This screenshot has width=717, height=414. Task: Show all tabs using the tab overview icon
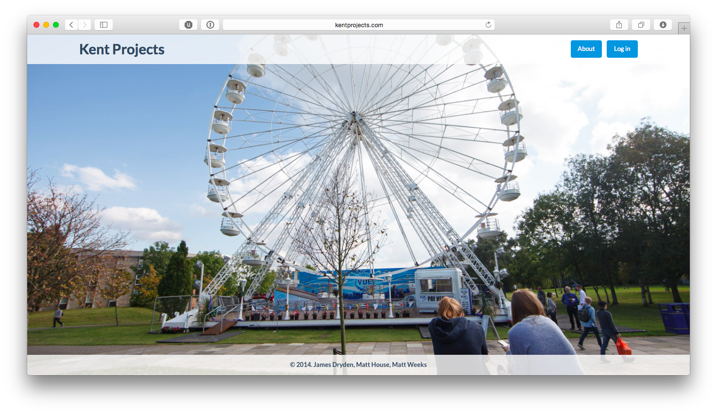[x=640, y=24]
